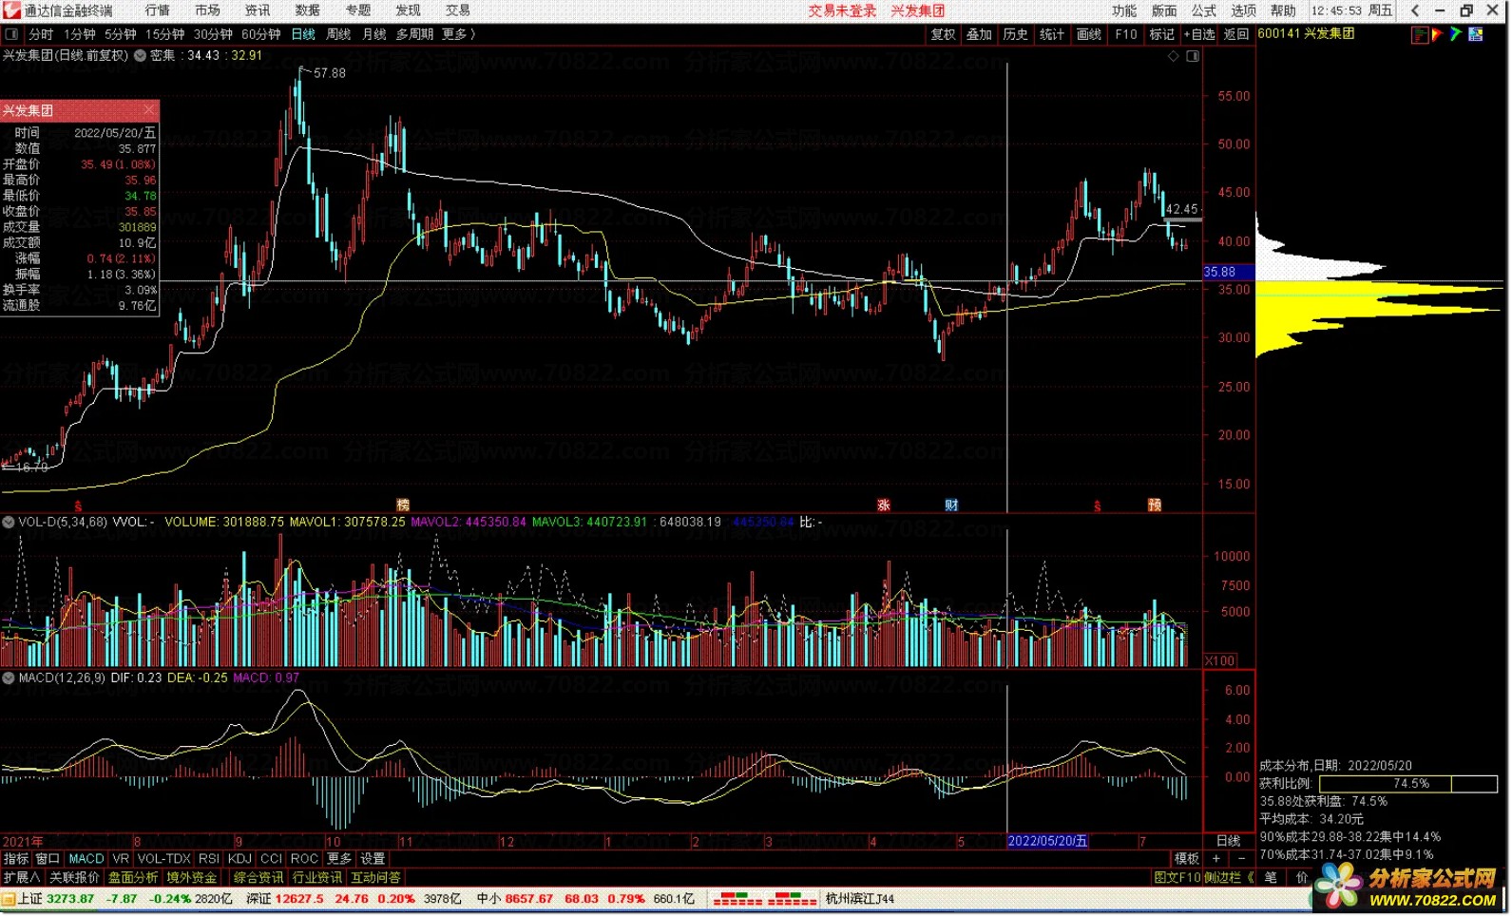This screenshot has height=916, width=1512.
Task: Select the RSI indicator
Action: [209, 859]
